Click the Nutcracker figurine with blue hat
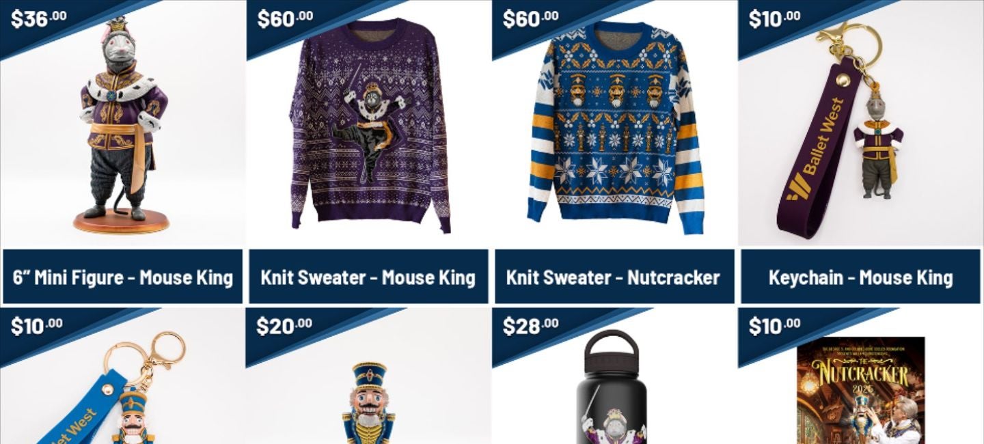This screenshot has height=444, width=984. pos(368,403)
